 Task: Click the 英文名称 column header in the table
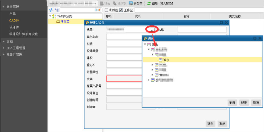pyautogui.click(x=235, y=16)
